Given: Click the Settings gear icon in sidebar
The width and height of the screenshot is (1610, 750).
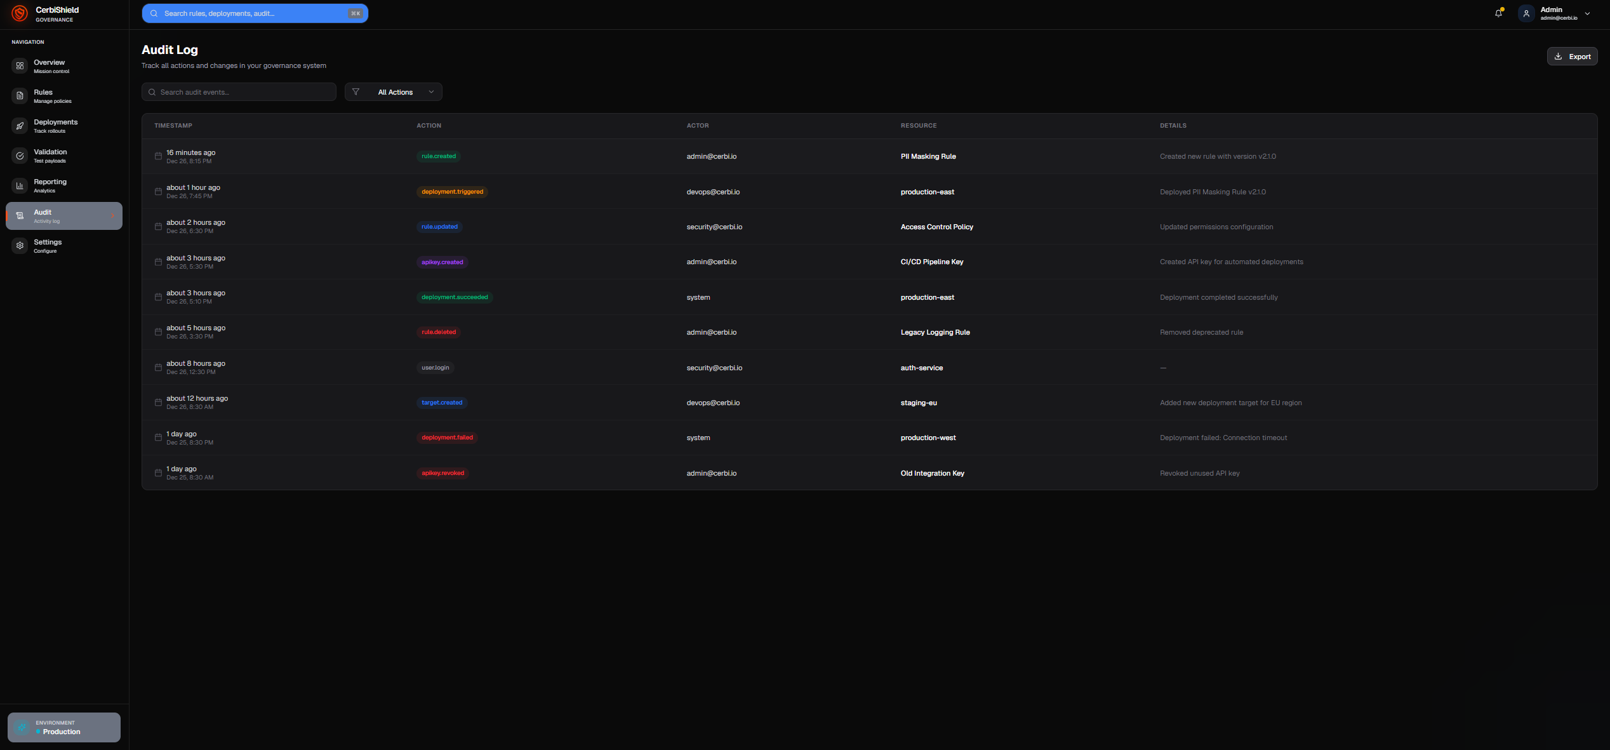Looking at the screenshot, I should 20,246.
